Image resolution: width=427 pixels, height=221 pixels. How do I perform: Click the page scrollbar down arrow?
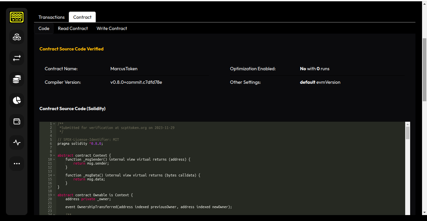[x=424, y=212]
